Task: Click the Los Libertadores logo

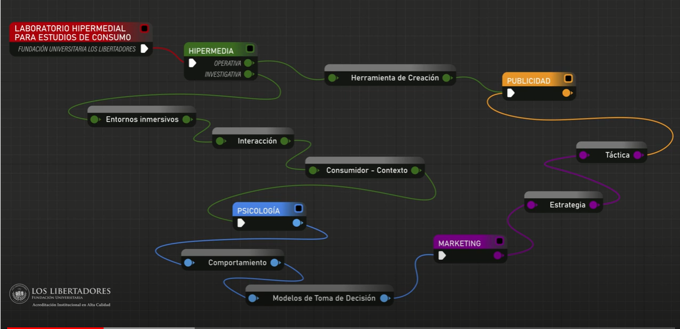Action: (x=61, y=295)
